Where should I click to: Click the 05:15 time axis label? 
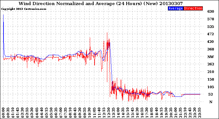coord(47,113)
